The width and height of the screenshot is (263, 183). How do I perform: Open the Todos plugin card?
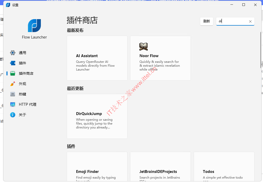[x=224, y=166]
